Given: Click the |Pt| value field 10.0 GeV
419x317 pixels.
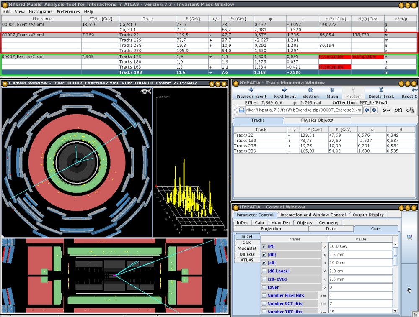Looking at the screenshot, I should 360,246.
